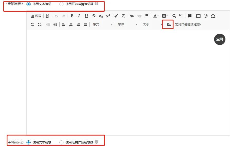
Task: Open the 格式 format dropdown
Action: tap(103, 24)
